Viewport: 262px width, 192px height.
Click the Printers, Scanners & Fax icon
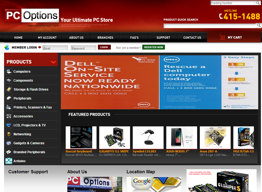click(x=9, y=107)
